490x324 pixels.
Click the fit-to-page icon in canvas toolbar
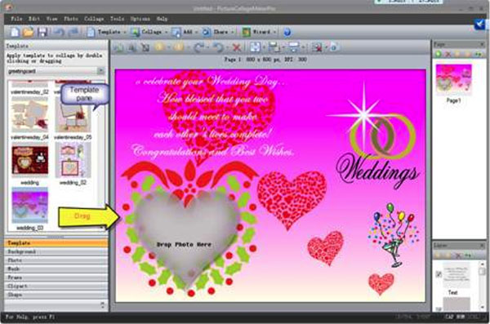[x=256, y=47]
